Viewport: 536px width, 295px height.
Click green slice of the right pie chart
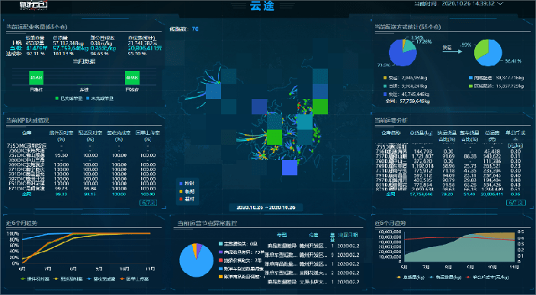481,50
